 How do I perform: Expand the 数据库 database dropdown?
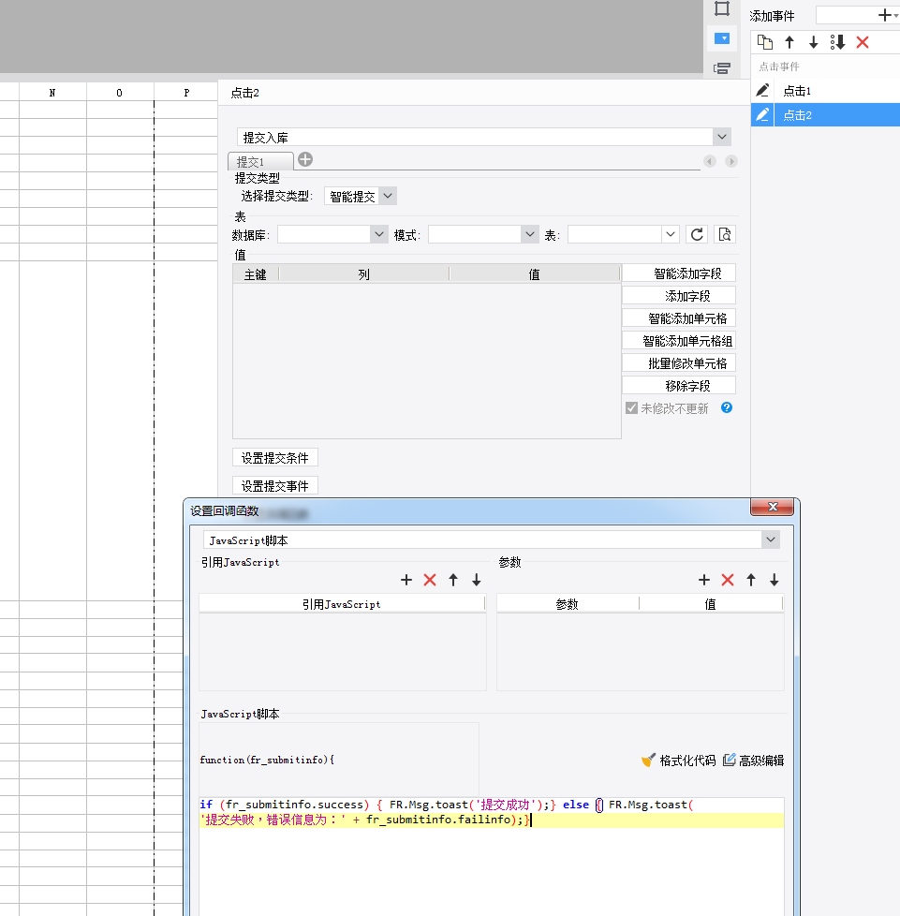[x=379, y=234]
